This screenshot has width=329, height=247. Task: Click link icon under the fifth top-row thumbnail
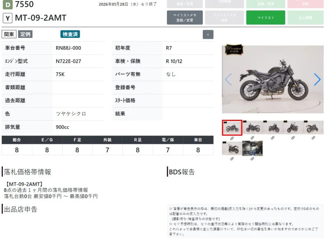coord(313,138)
